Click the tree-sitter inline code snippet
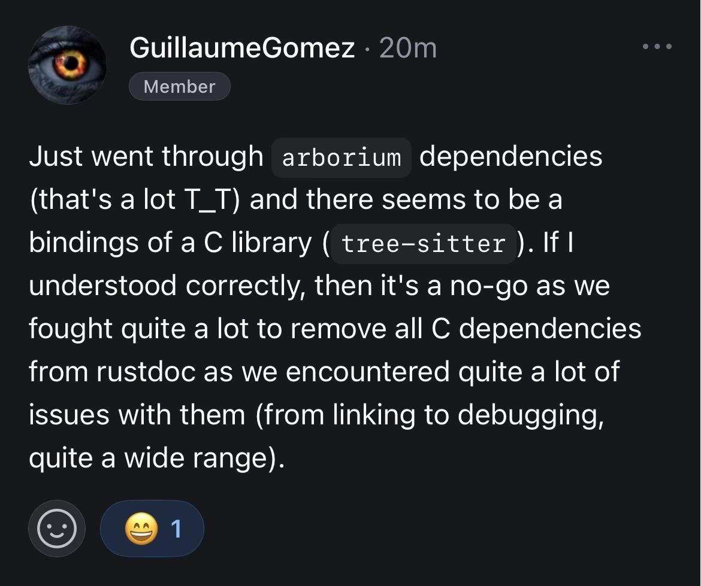 coord(423,244)
